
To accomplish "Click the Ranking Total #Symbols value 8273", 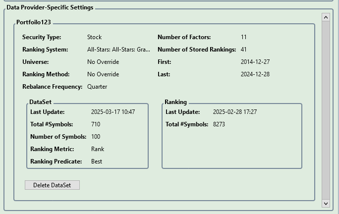I will click(219, 124).
